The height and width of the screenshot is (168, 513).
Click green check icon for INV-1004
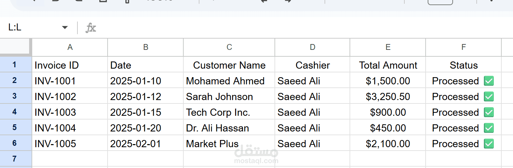pyautogui.click(x=489, y=128)
